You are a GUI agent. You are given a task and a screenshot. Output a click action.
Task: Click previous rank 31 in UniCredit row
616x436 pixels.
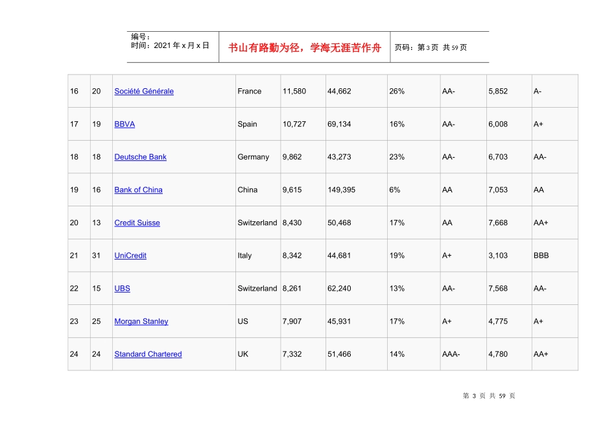pos(96,256)
